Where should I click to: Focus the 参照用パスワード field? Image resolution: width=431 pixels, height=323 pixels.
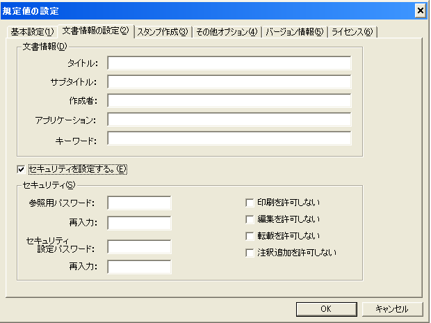(x=139, y=203)
